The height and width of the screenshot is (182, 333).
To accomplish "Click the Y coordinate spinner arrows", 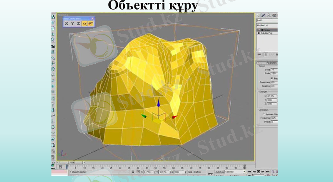I will (170, 172).
